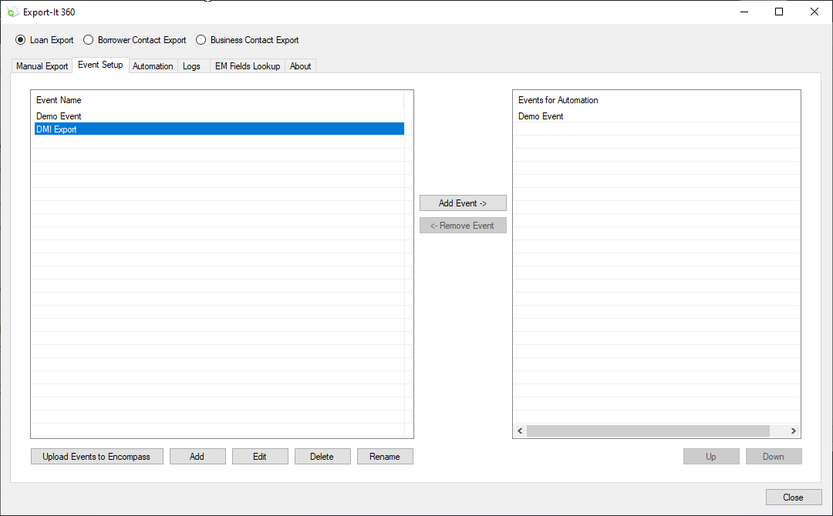This screenshot has height=516, width=833.
Task: Select Business Contact Export radio button
Action: 201,40
